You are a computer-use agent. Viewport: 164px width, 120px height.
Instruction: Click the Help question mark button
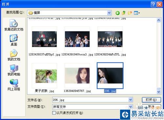tap(154, 5)
